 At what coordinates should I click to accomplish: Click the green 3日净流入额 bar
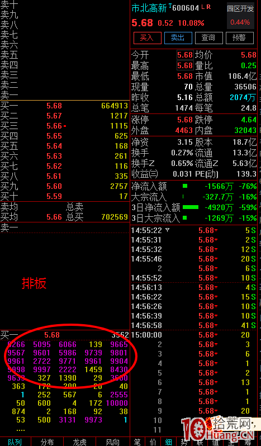tap(191, 207)
